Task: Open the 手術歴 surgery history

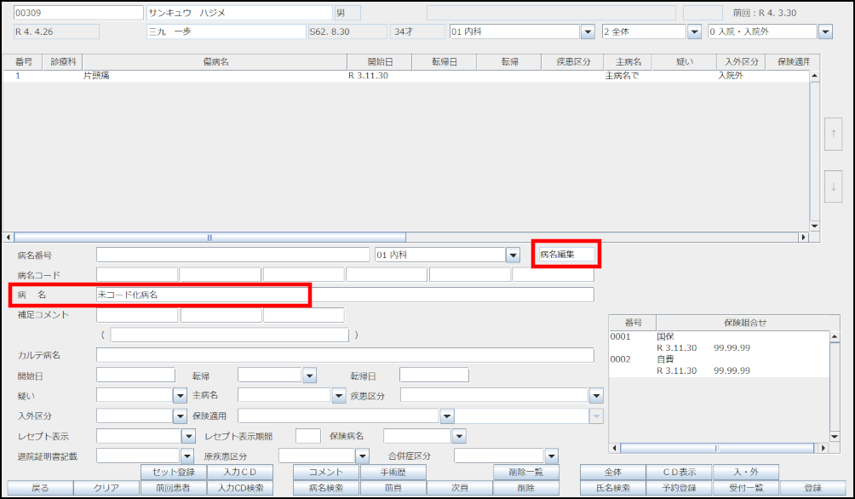Action: [x=393, y=472]
